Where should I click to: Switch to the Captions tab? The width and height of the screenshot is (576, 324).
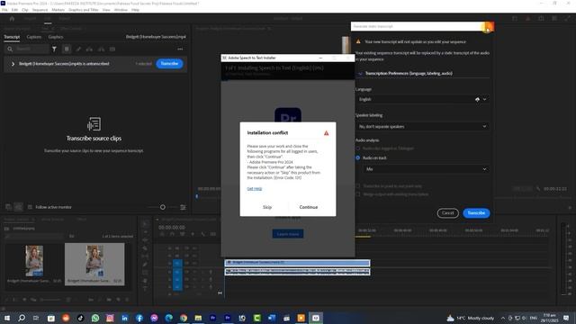34,37
